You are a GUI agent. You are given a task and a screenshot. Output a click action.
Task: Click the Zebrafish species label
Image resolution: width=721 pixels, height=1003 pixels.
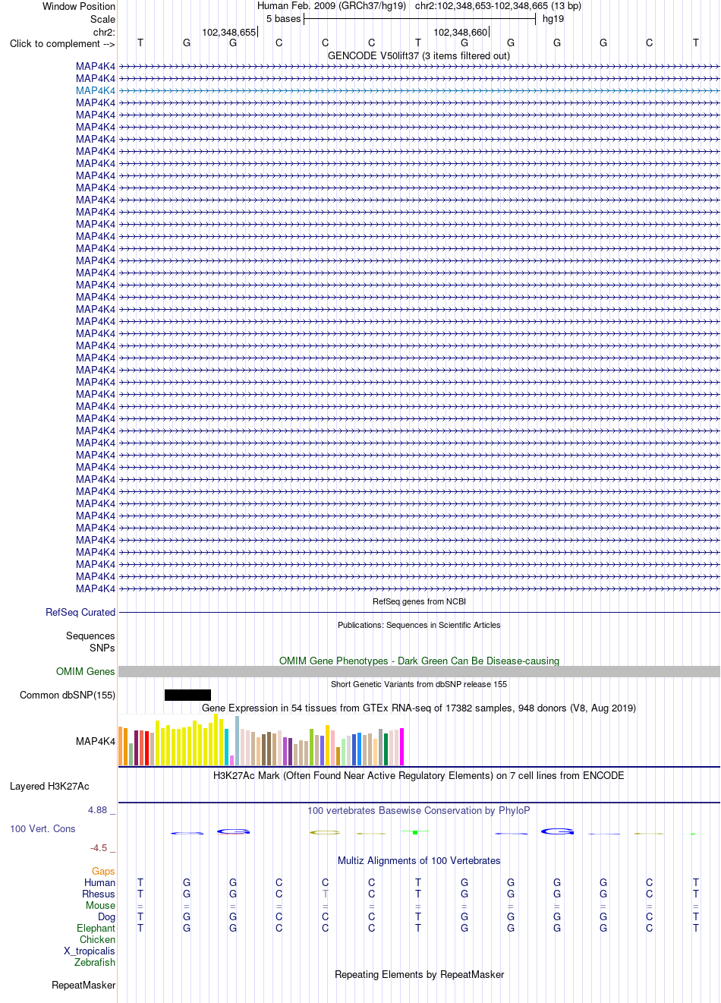click(x=95, y=962)
